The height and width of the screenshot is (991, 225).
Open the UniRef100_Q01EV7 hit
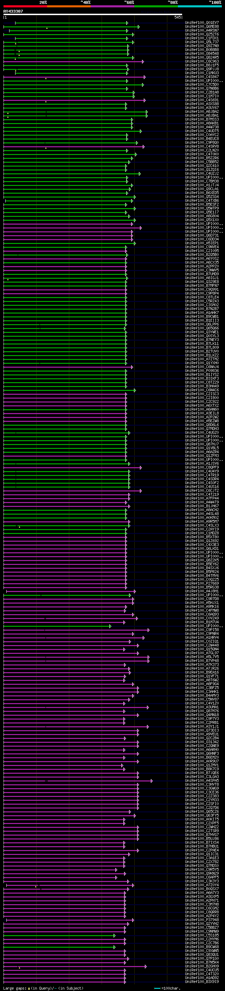pyautogui.click(x=201, y=23)
